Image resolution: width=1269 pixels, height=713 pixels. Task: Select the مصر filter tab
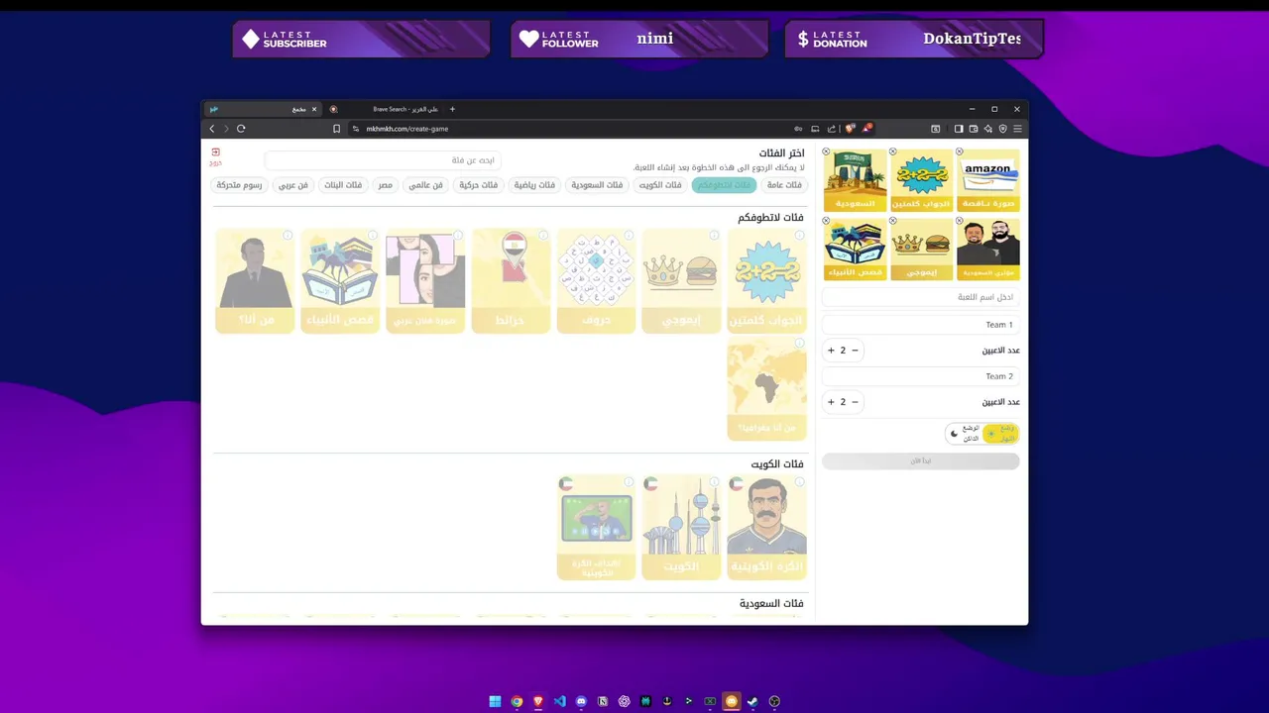point(385,185)
